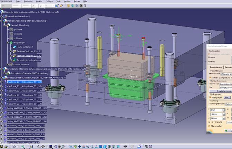Click the Help question-mark pointer icon
The height and width of the screenshot is (149, 232).
pyautogui.click(x=32, y=147)
